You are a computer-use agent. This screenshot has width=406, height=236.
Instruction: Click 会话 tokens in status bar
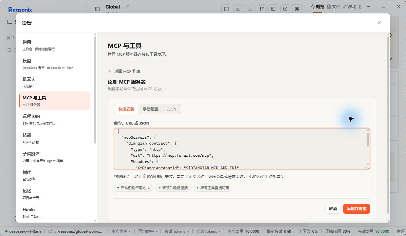[177, 231]
